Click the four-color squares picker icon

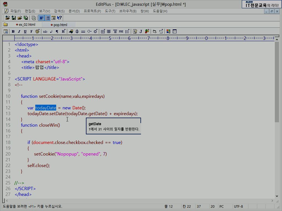coord(169,32)
